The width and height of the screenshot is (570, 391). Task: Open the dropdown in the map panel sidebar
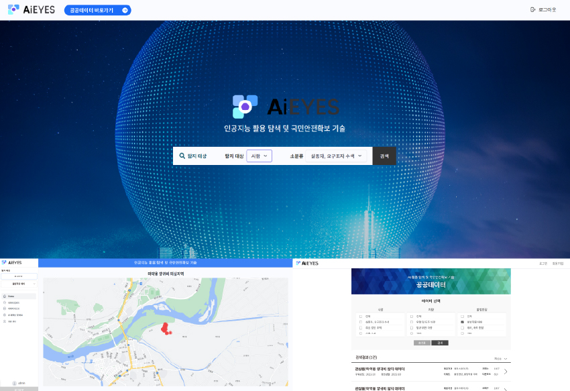click(x=19, y=284)
